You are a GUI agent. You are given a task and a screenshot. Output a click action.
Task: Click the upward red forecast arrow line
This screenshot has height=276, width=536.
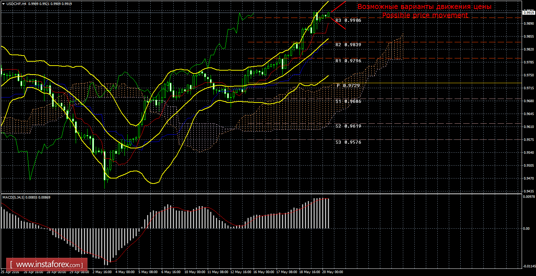(338, 7)
